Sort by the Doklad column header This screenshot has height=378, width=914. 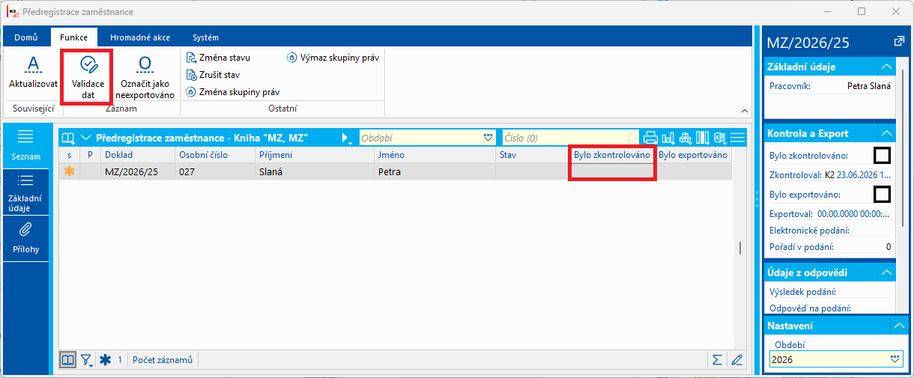138,155
